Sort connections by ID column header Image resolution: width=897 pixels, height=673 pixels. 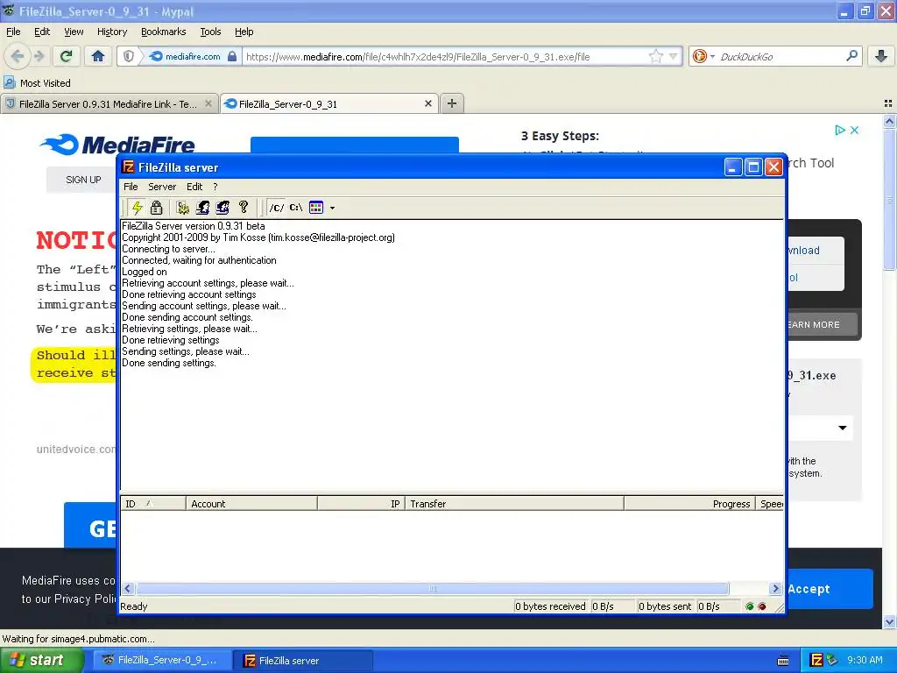point(152,504)
